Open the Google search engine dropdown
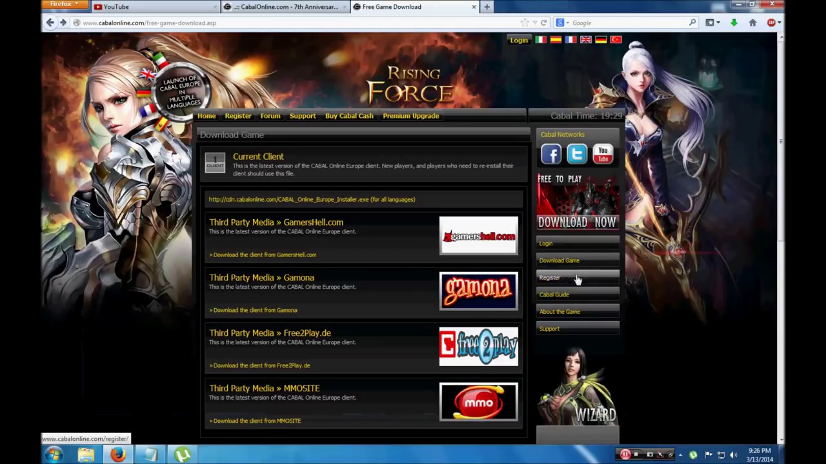 (562, 23)
